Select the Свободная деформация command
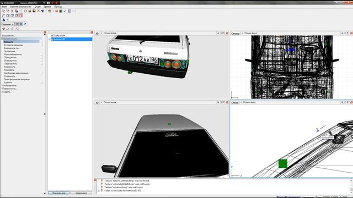The image size is (353, 198). 16,73
